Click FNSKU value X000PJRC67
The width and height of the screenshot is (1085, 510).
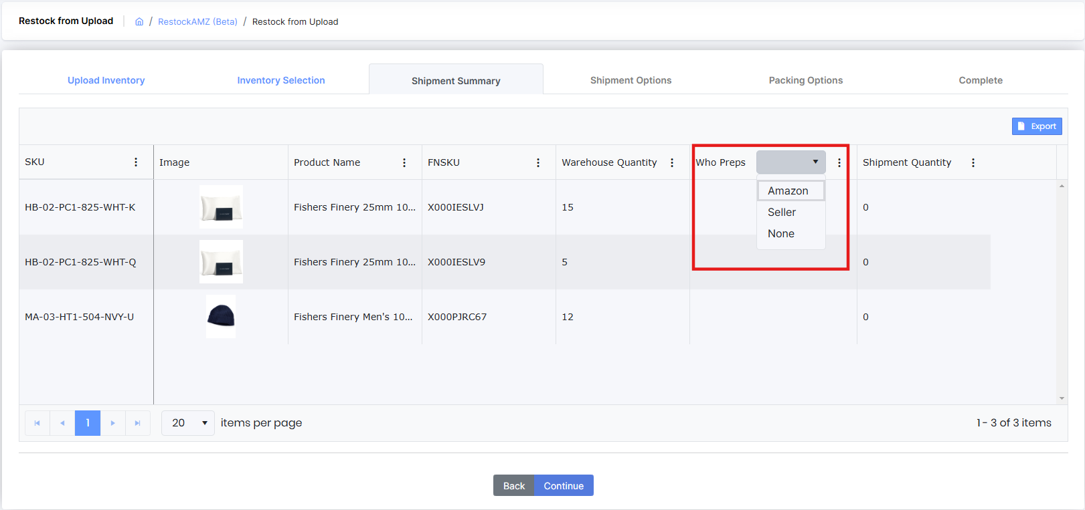[x=457, y=317]
